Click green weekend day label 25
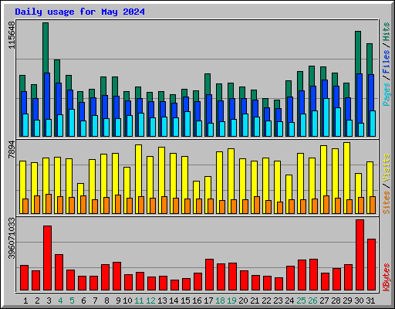The width and height of the screenshot is (395, 309). coord(301,301)
